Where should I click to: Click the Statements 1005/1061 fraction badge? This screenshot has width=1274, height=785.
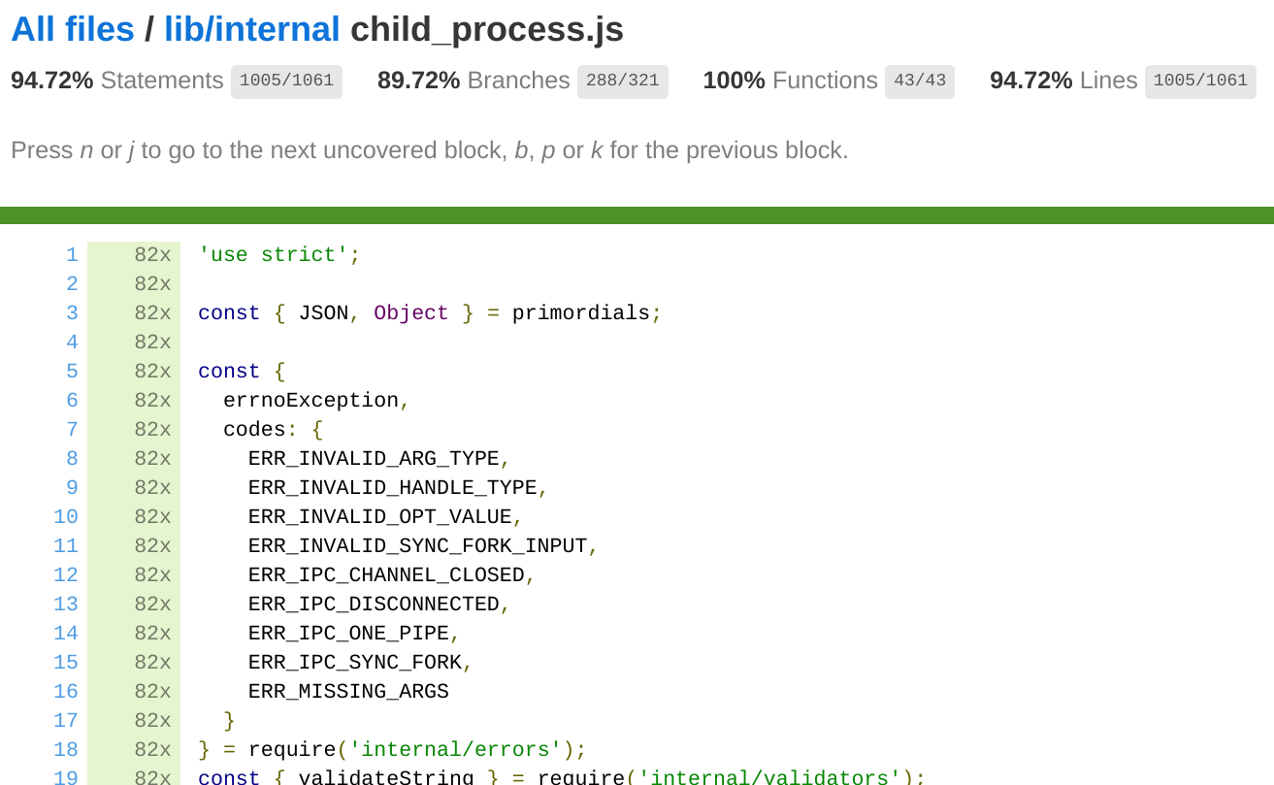click(x=286, y=82)
